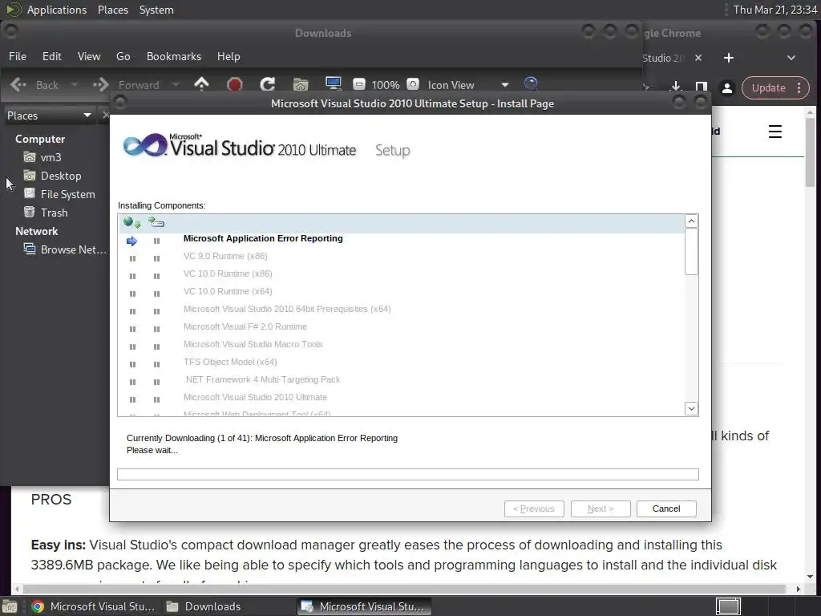The width and height of the screenshot is (821, 616).
Task: Click the Up arrow icon in Downloads toolbar
Action: pos(201,84)
